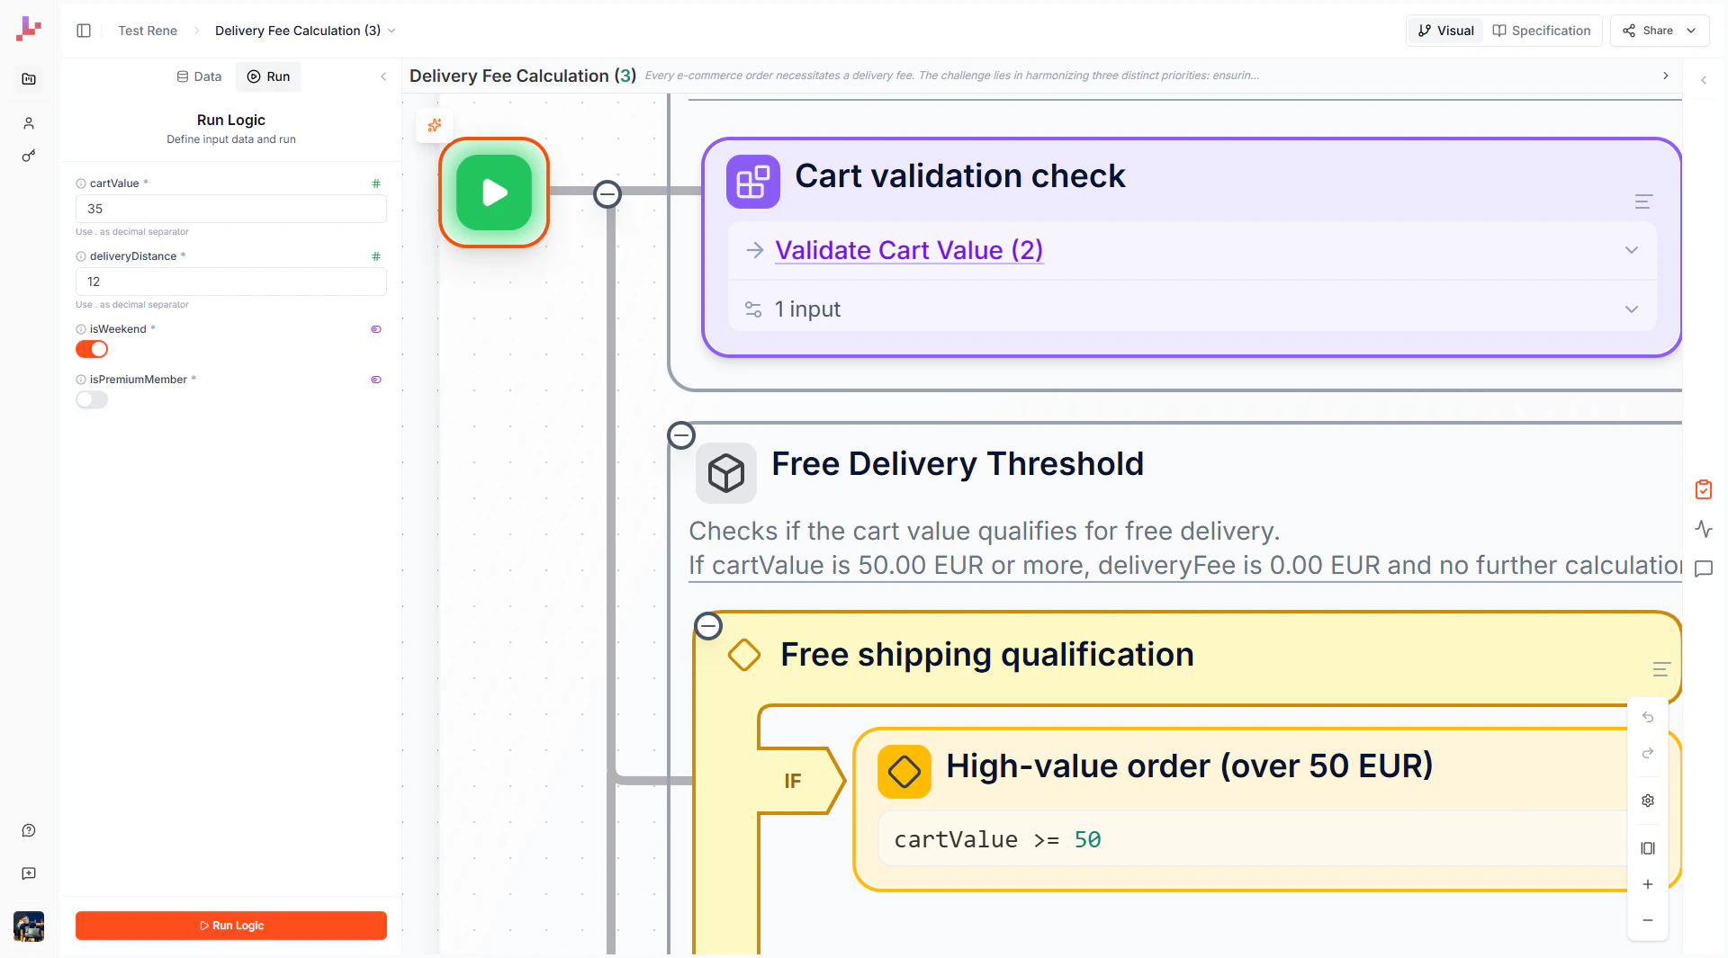
Task: Click the undo icon in canvas toolbar
Action: pyautogui.click(x=1648, y=717)
